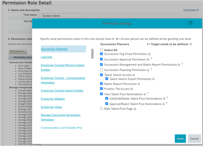
Task: Enable Succession Planning Permission checkbox
Action: (101, 70)
